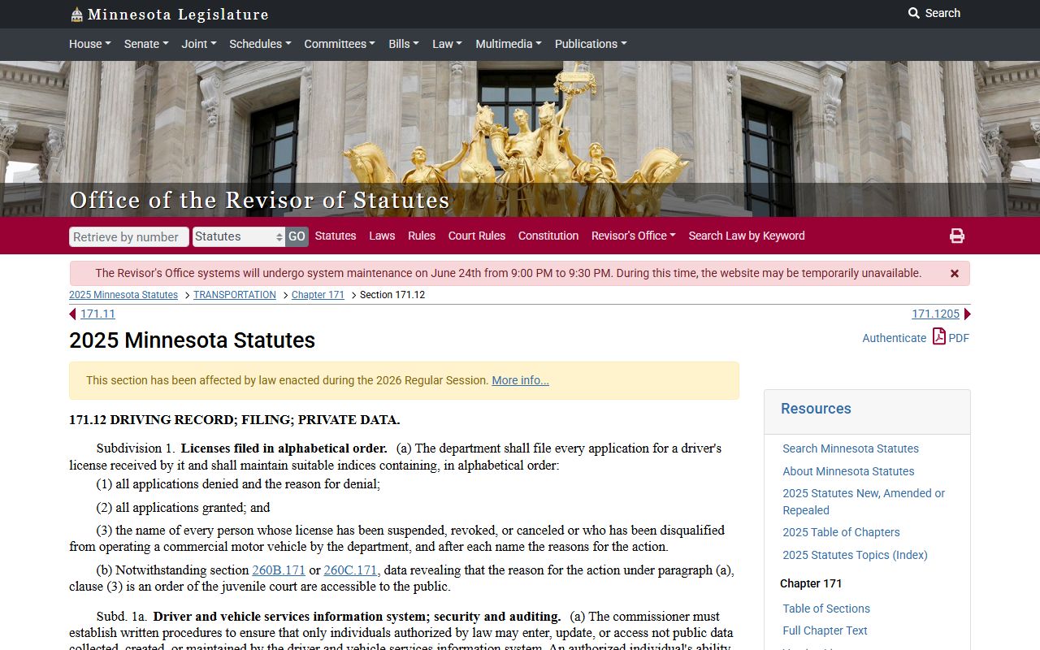The image size is (1040, 650).
Task: Open the Statutes document type selector
Action: [x=239, y=236]
